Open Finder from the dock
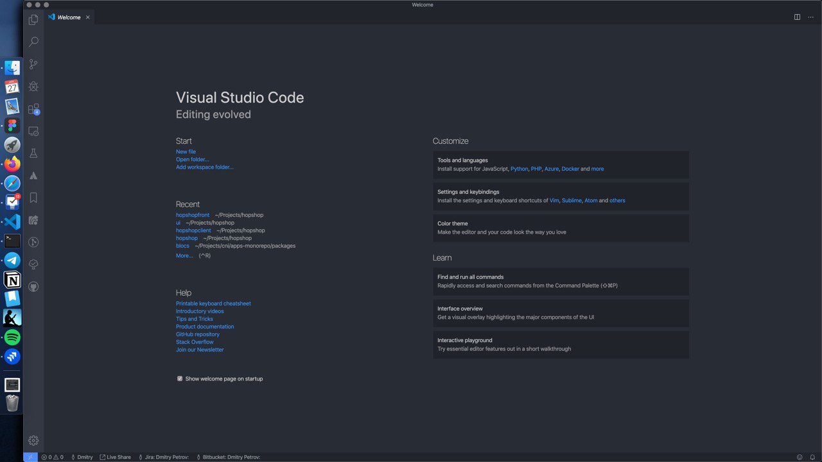Screen dimensions: 822x462 point(12,67)
